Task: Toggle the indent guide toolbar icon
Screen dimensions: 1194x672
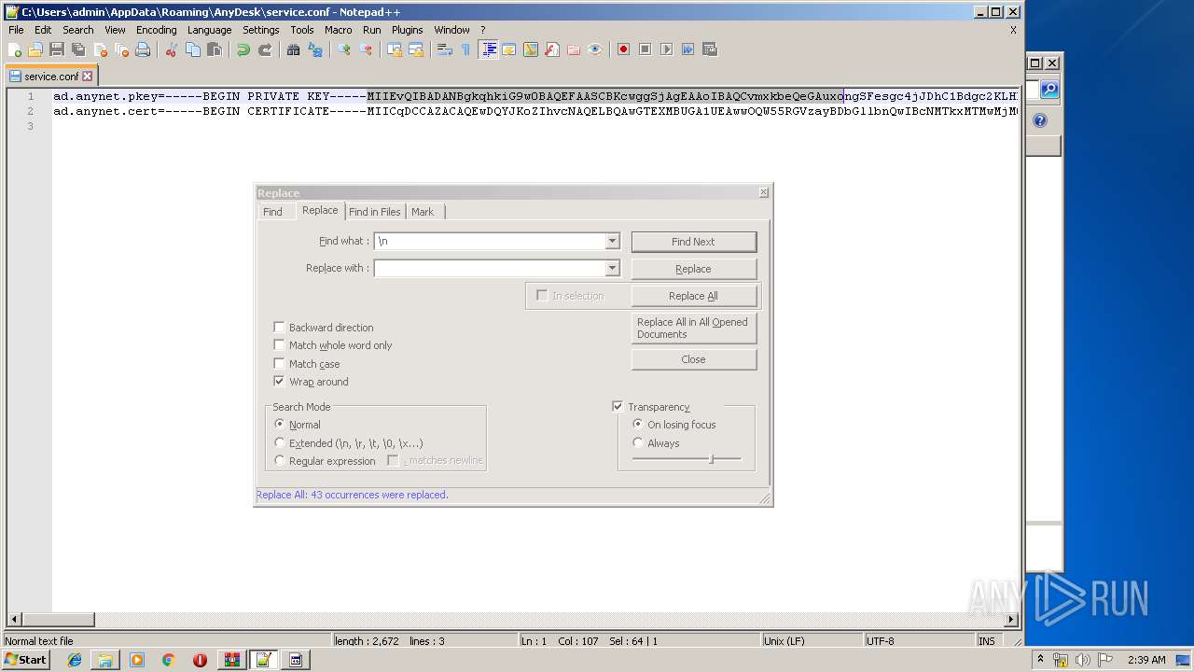Action: tap(488, 49)
